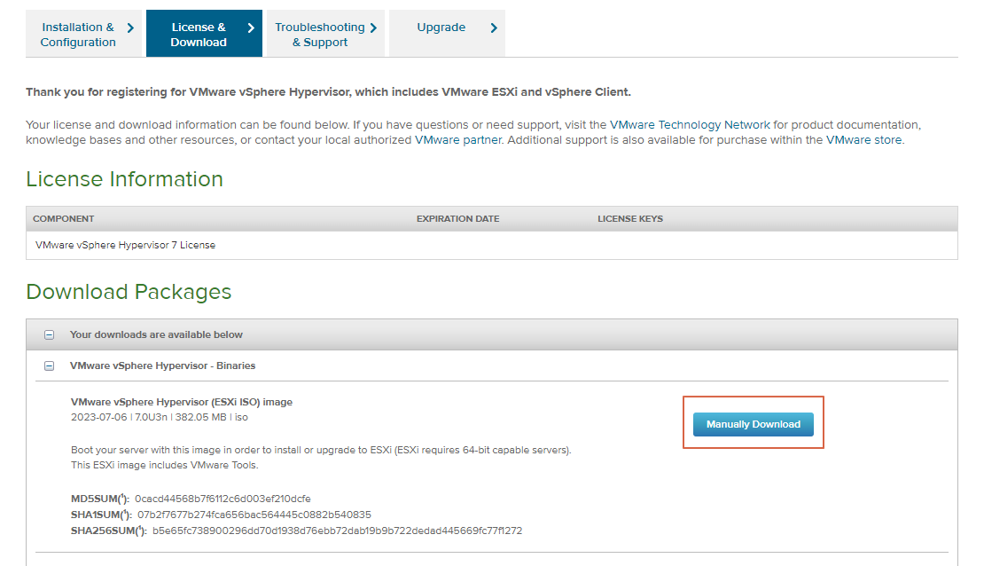Click 'This ESXi image includes VMware Tools' text
The height and width of the screenshot is (566, 984).
coord(164,466)
